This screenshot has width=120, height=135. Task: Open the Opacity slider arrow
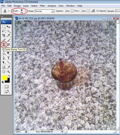pos(72,11)
